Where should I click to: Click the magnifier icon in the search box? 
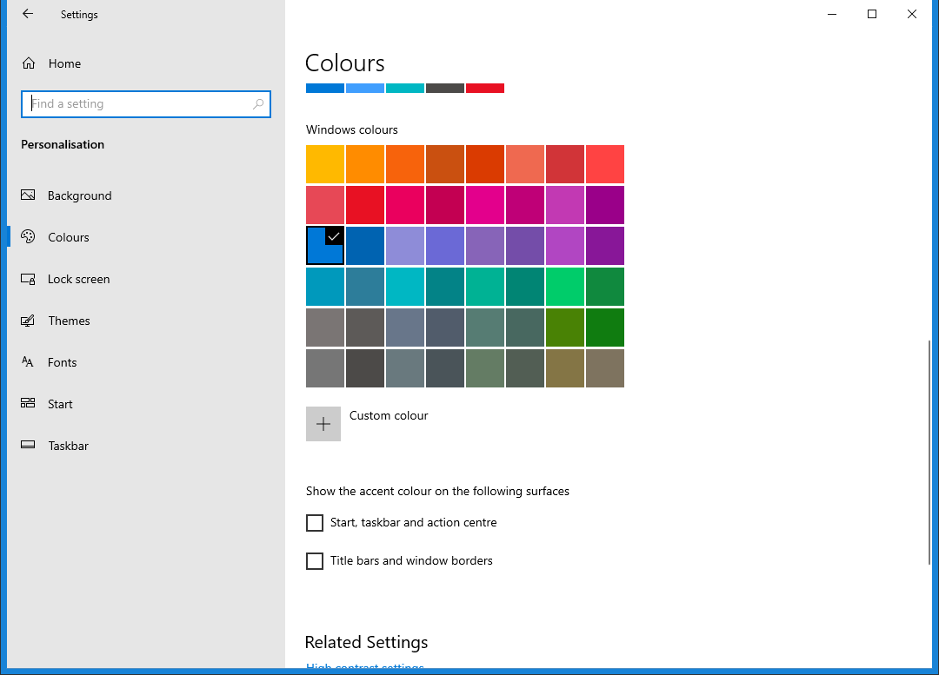258,104
